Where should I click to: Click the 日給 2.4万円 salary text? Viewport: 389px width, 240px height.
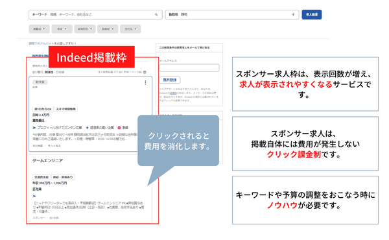[x=41, y=115]
